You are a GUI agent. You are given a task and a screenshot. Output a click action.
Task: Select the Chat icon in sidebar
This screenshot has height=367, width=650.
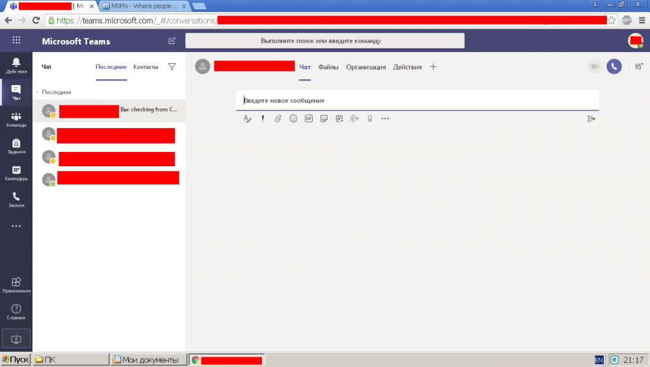tap(16, 92)
